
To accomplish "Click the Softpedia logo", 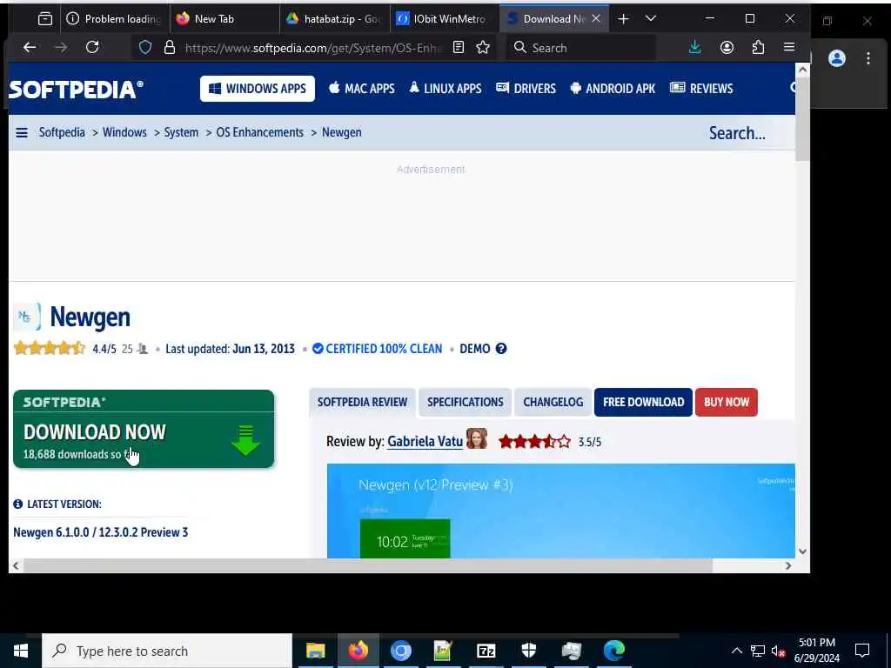I will [x=77, y=90].
